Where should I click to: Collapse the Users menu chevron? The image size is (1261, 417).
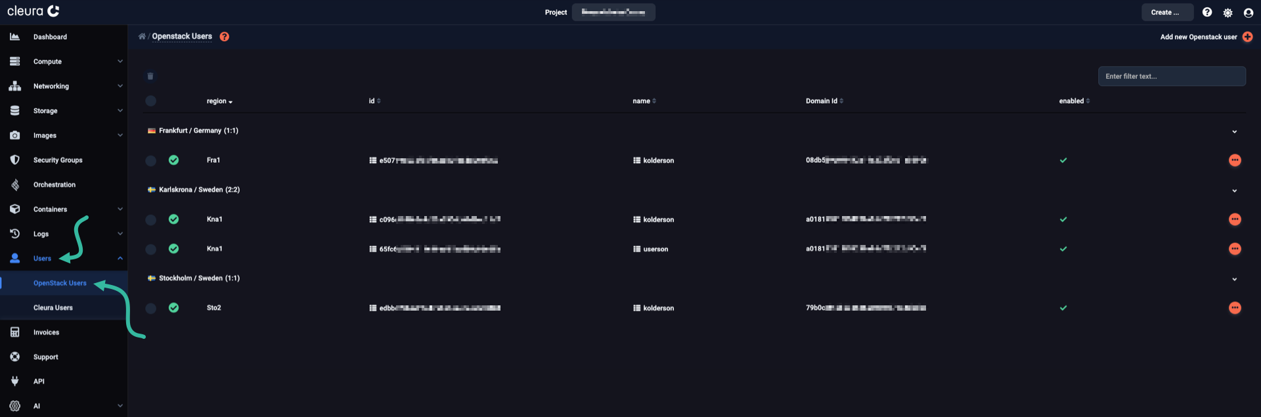120,258
